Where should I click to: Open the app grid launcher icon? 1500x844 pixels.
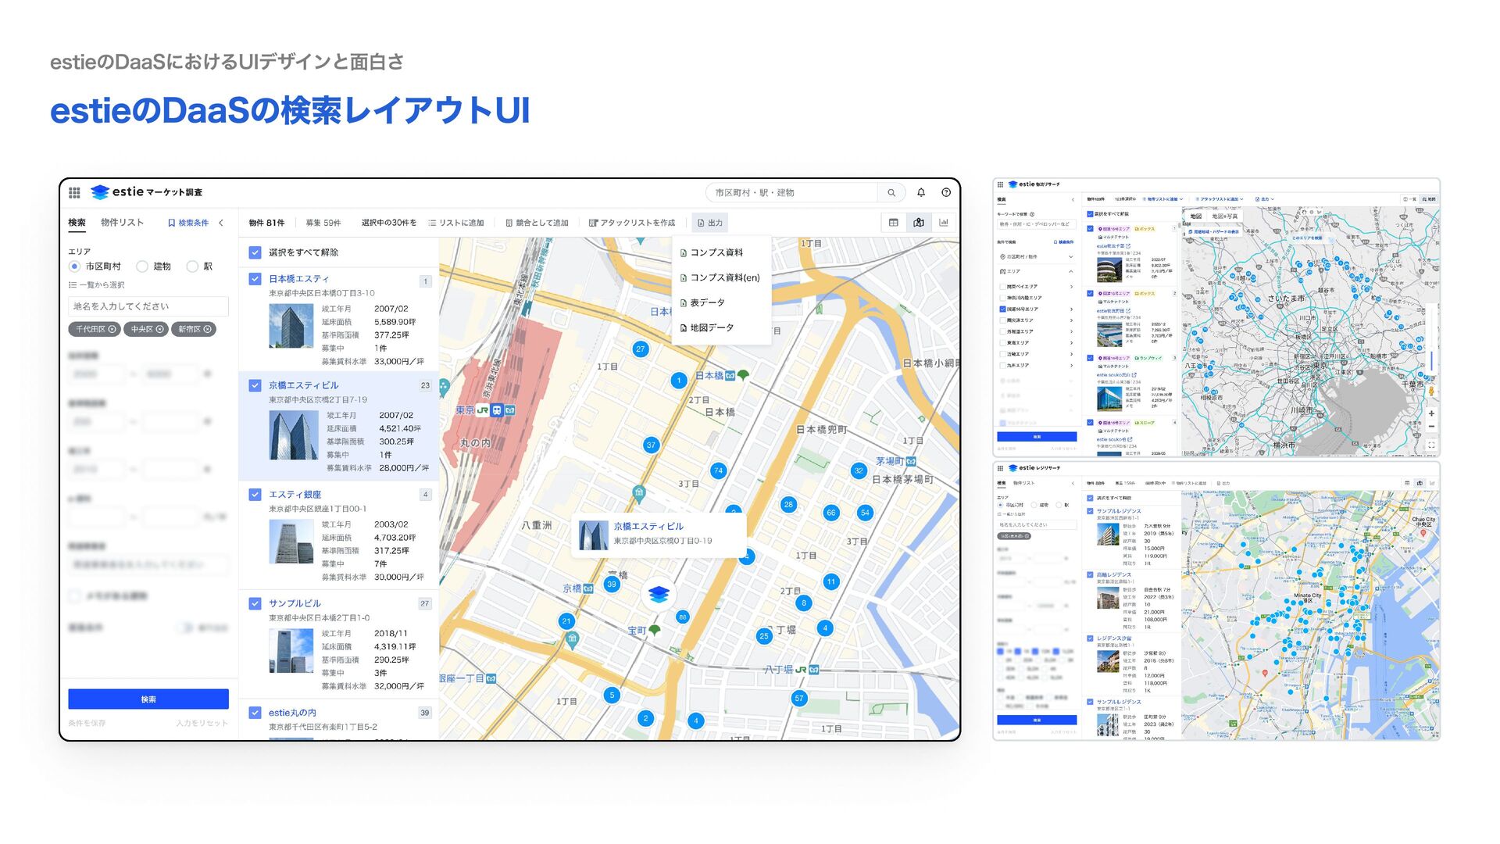[x=74, y=192]
